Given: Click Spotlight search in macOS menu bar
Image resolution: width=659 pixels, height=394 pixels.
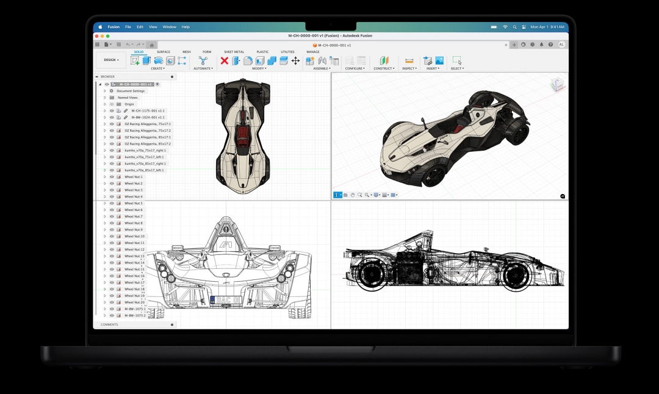Looking at the screenshot, I should (x=514, y=27).
